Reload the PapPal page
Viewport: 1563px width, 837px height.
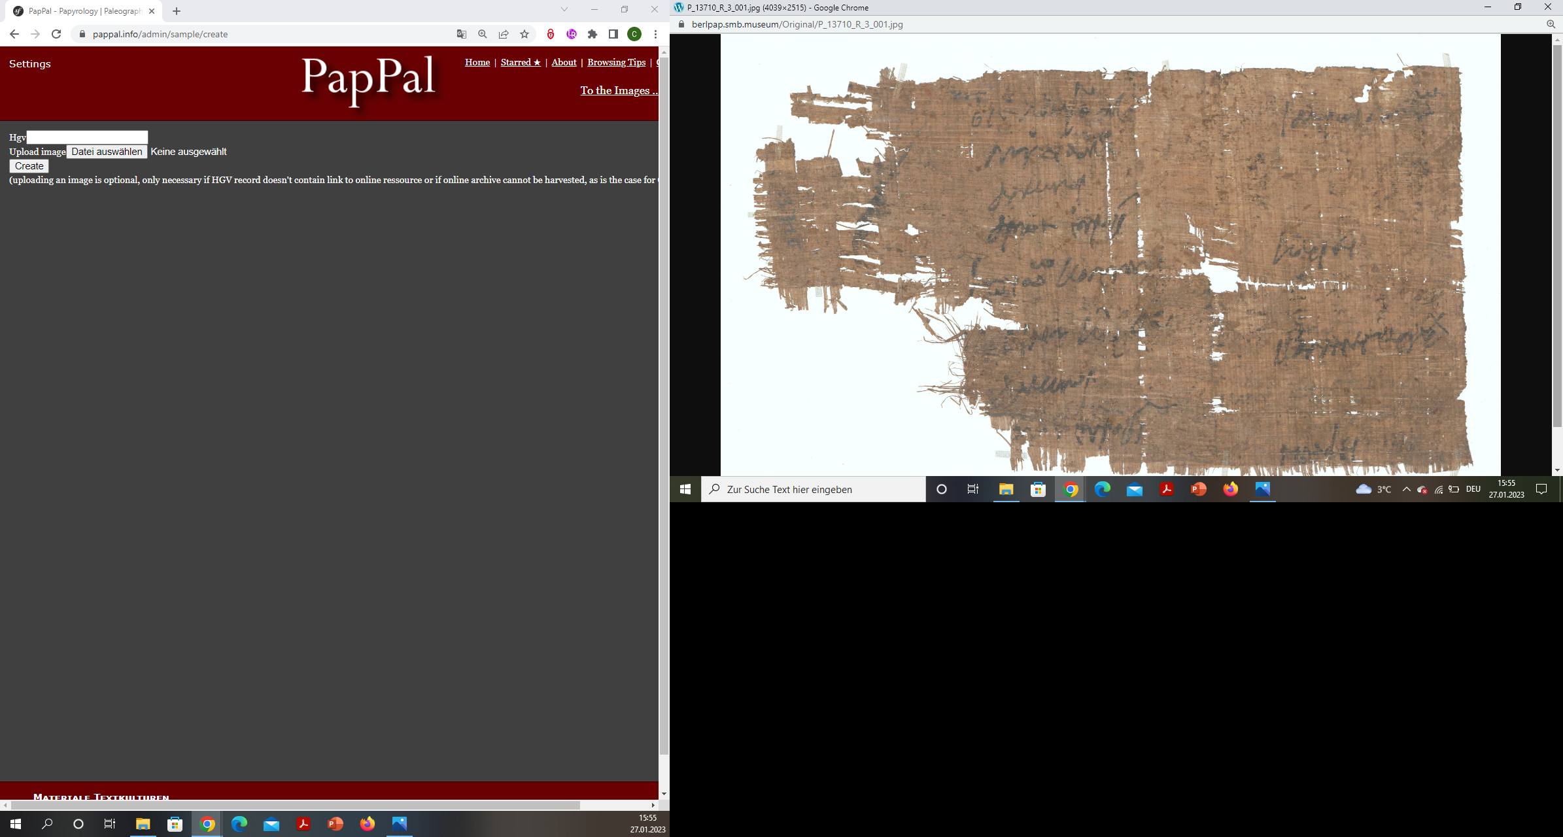56,34
